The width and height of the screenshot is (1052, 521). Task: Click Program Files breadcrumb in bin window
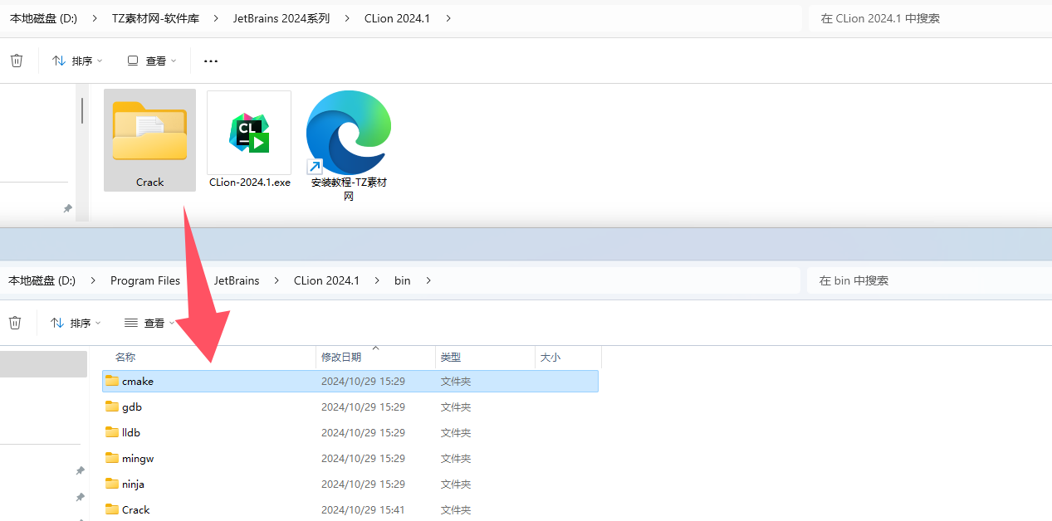(145, 280)
